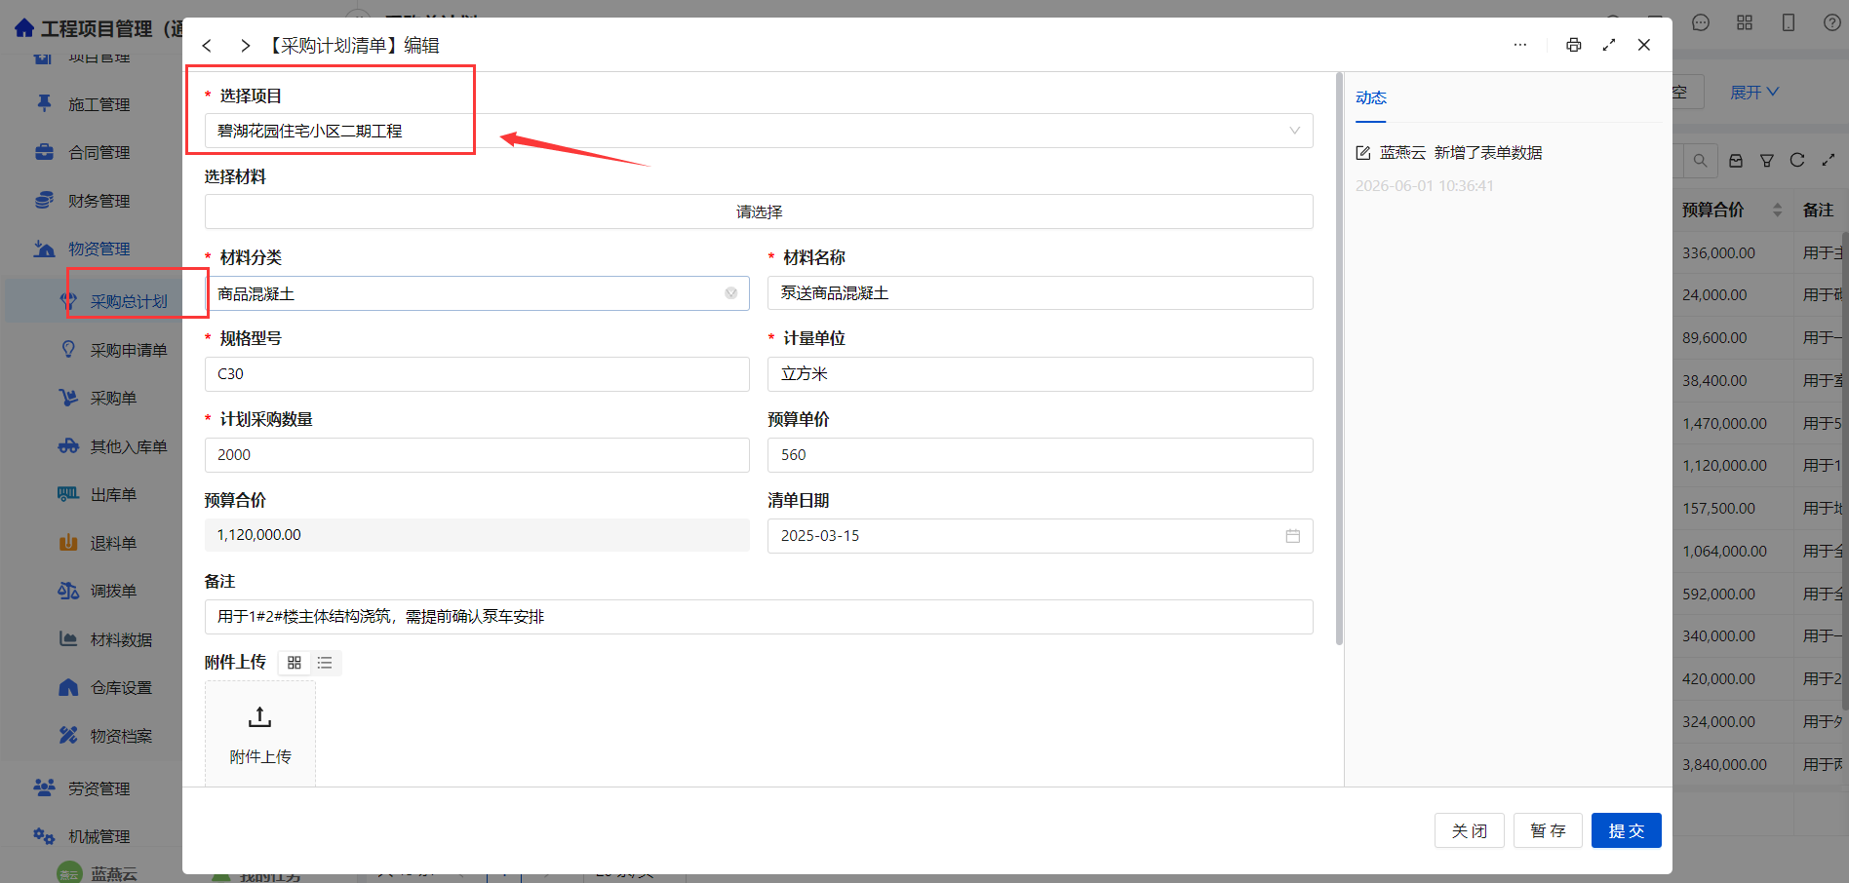Click the 附件上传 upload box

260,734
